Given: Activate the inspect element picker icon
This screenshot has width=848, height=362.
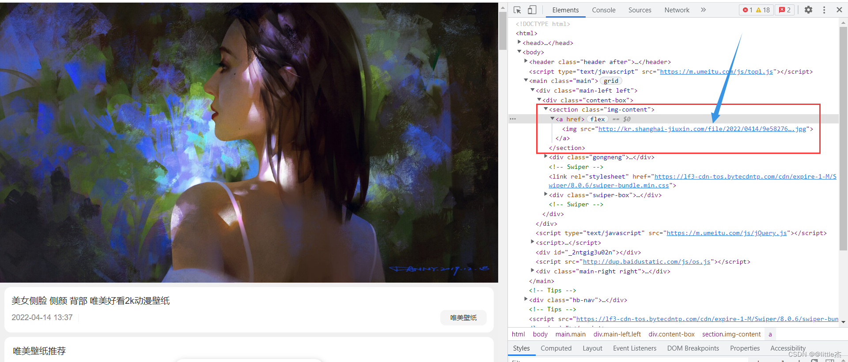Looking at the screenshot, I should [x=517, y=10].
